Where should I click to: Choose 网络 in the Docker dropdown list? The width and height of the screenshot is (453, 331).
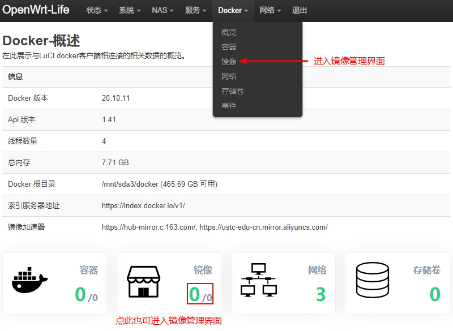coord(229,76)
